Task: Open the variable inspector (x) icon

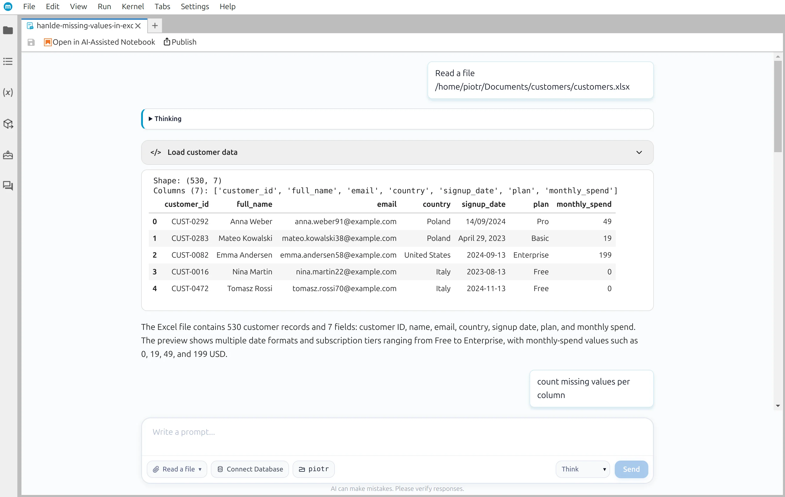Action: point(8,93)
